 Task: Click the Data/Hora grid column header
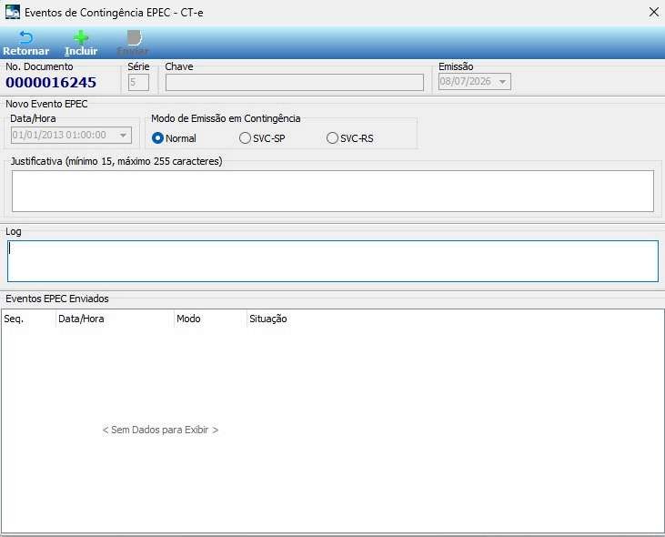point(115,319)
